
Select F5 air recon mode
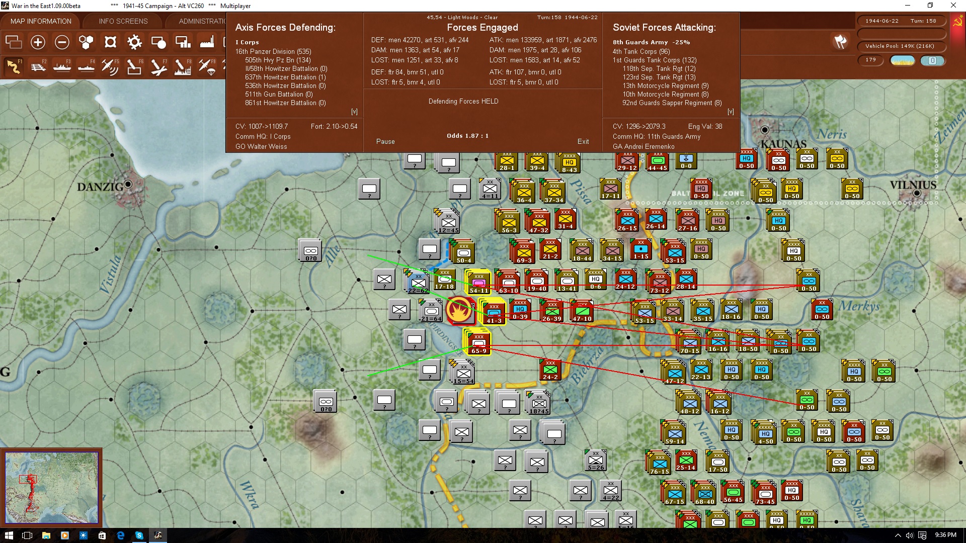click(x=110, y=66)
